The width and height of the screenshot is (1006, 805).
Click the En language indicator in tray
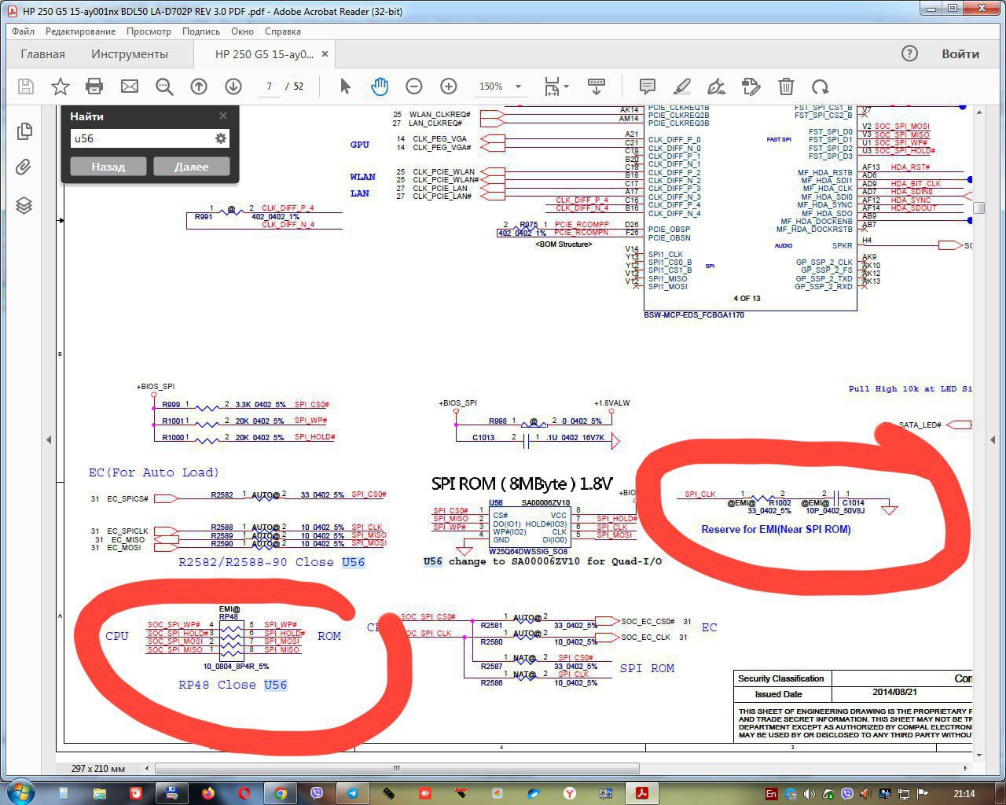[771, 794]
